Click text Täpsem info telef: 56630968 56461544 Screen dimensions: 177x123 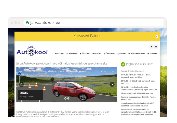coord(137,93)
